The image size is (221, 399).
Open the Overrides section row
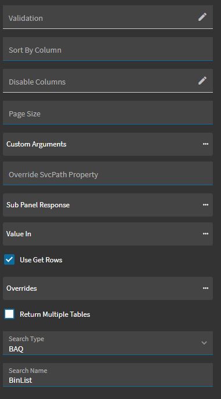[108, 288]
